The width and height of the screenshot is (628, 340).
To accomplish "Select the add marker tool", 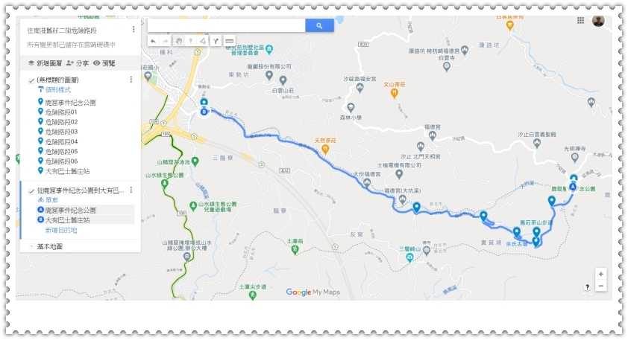I will tap(191, 41).
